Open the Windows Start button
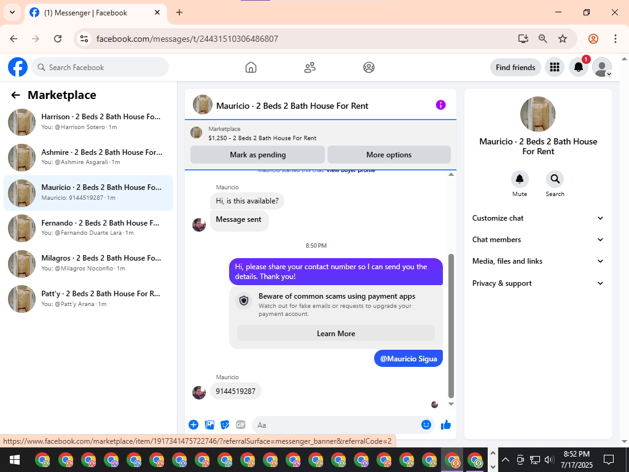Image resolution: width=629 pixels, height=472 pixels. coord(15,460)
